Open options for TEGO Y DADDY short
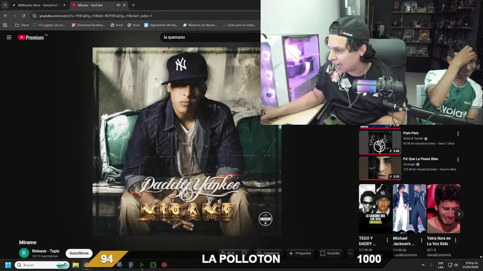The image size is (483, 271). (387, 240)
